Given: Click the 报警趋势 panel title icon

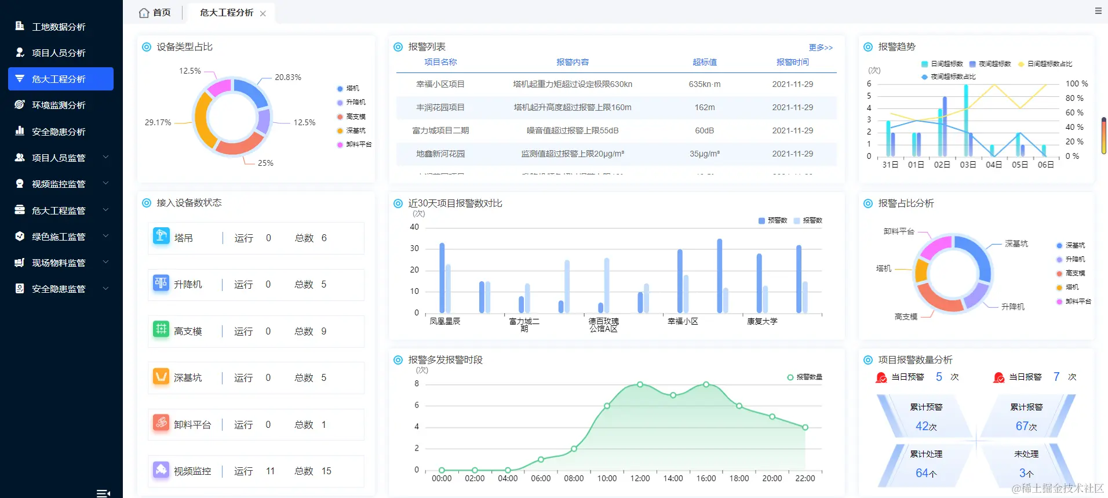Looking at the screenshot, I should coord(868,47).
